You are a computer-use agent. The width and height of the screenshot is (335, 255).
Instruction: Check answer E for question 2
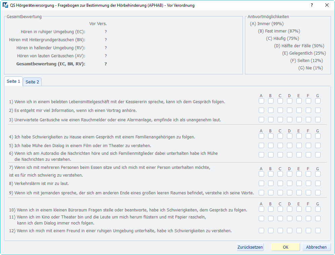(299, 110)
